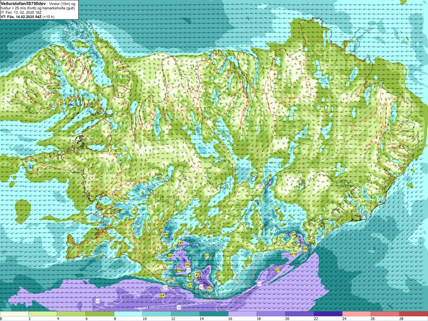Click the yellow gust marker reading 34

[179, 270]
